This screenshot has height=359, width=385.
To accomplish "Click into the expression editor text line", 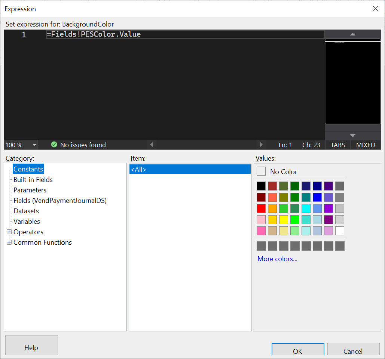I will point(185,34).
